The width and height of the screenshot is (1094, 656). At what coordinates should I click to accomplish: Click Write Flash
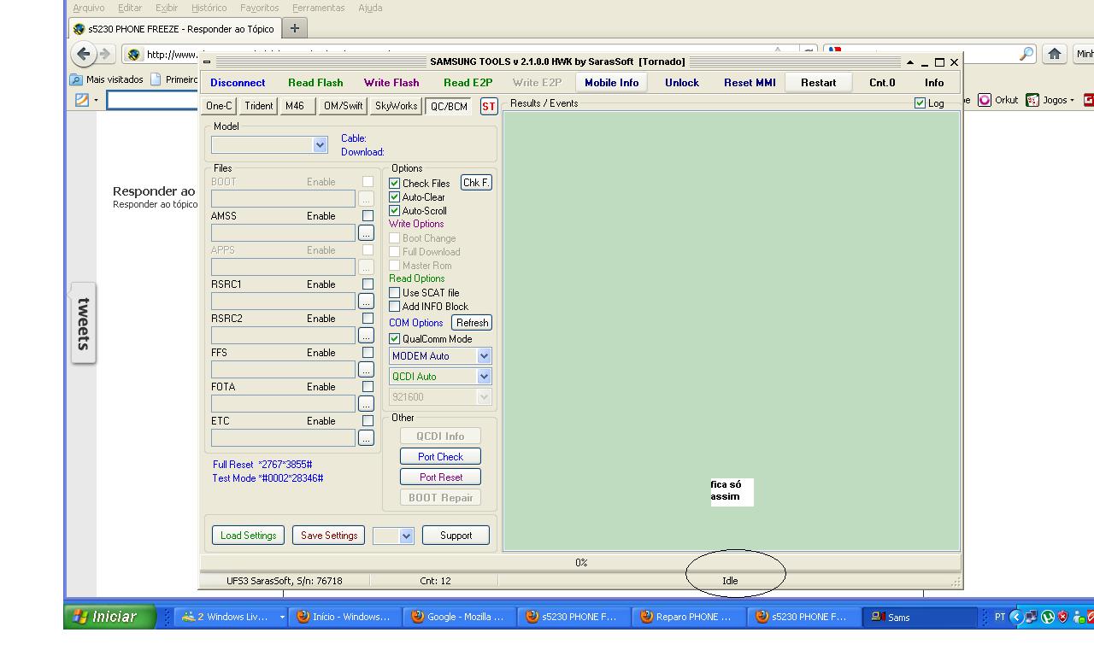(x=391, y=83)
